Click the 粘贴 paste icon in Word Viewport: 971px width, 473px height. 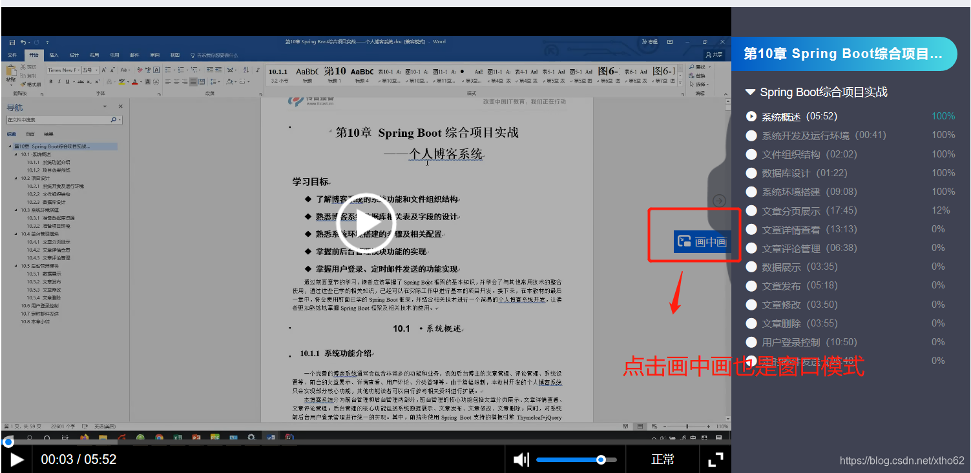pos(11,70)
